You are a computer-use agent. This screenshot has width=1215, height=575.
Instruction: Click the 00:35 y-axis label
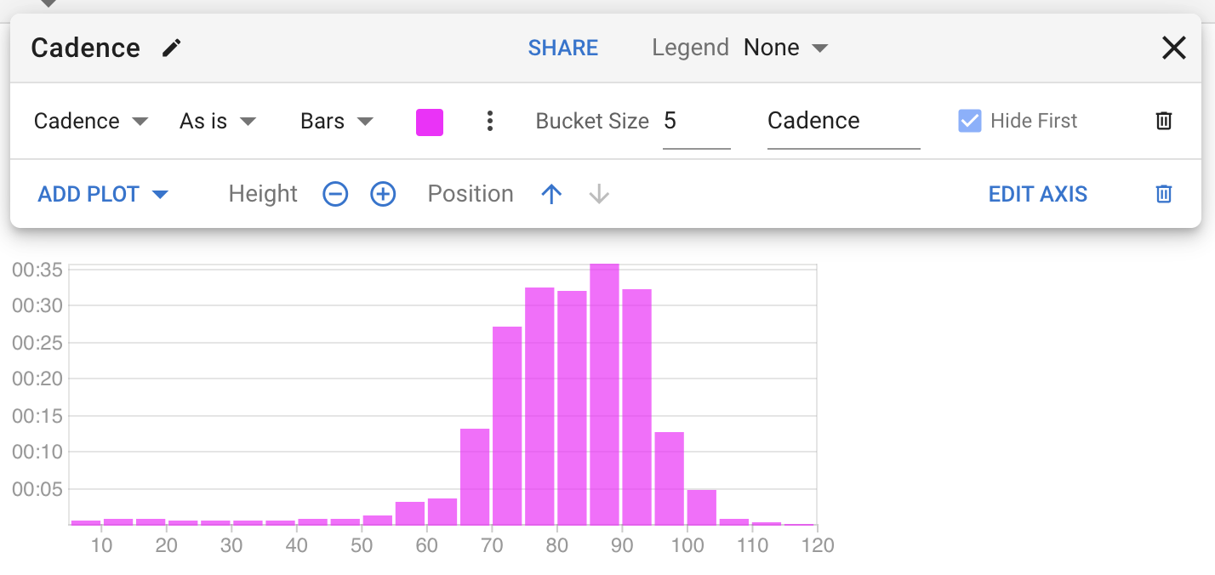pyautogui.click(x=37, y=270)
